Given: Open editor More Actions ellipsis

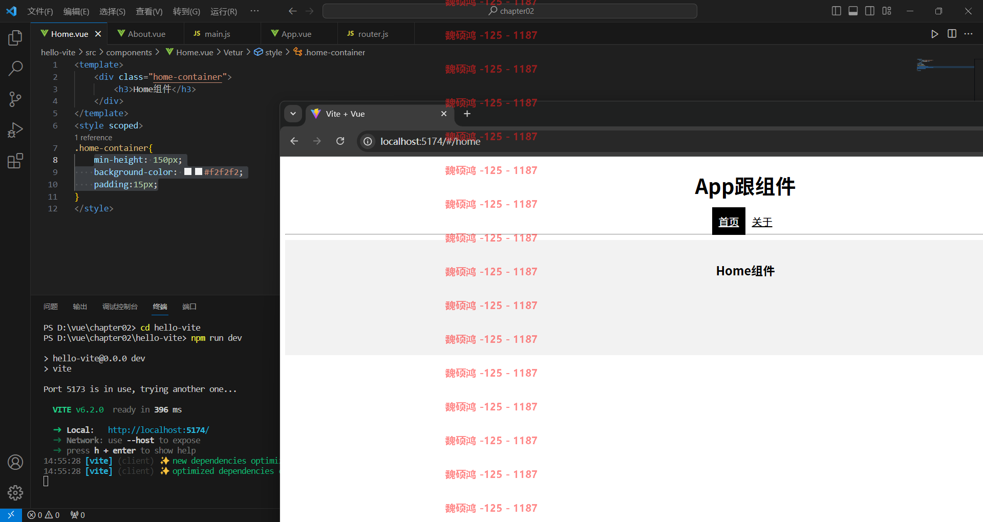Looking at the screenshot, I should coord(968,34).
